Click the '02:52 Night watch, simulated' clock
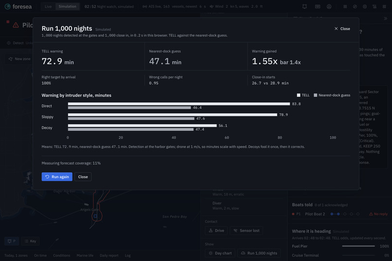The width and height of the screenshot is (392, 261). click(109, 6)
